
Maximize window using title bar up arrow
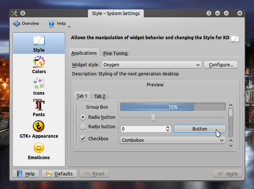pos(226,13)
